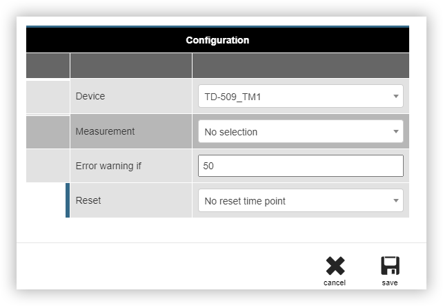Click the Configuration header title

tap(217, 40)
